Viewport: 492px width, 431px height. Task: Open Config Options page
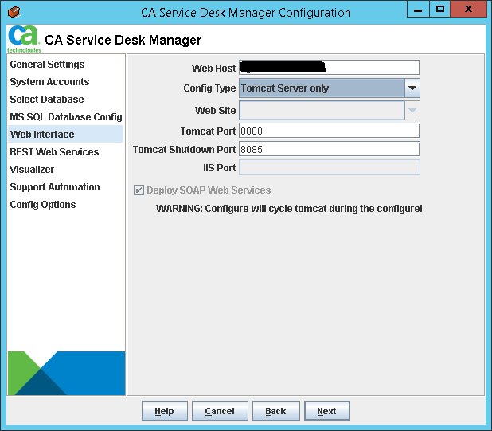click(x=43, y=205)
